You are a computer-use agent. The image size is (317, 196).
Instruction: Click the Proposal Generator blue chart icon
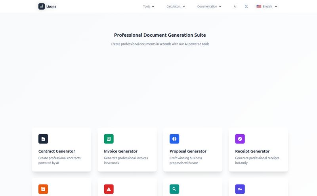point(174,139)
